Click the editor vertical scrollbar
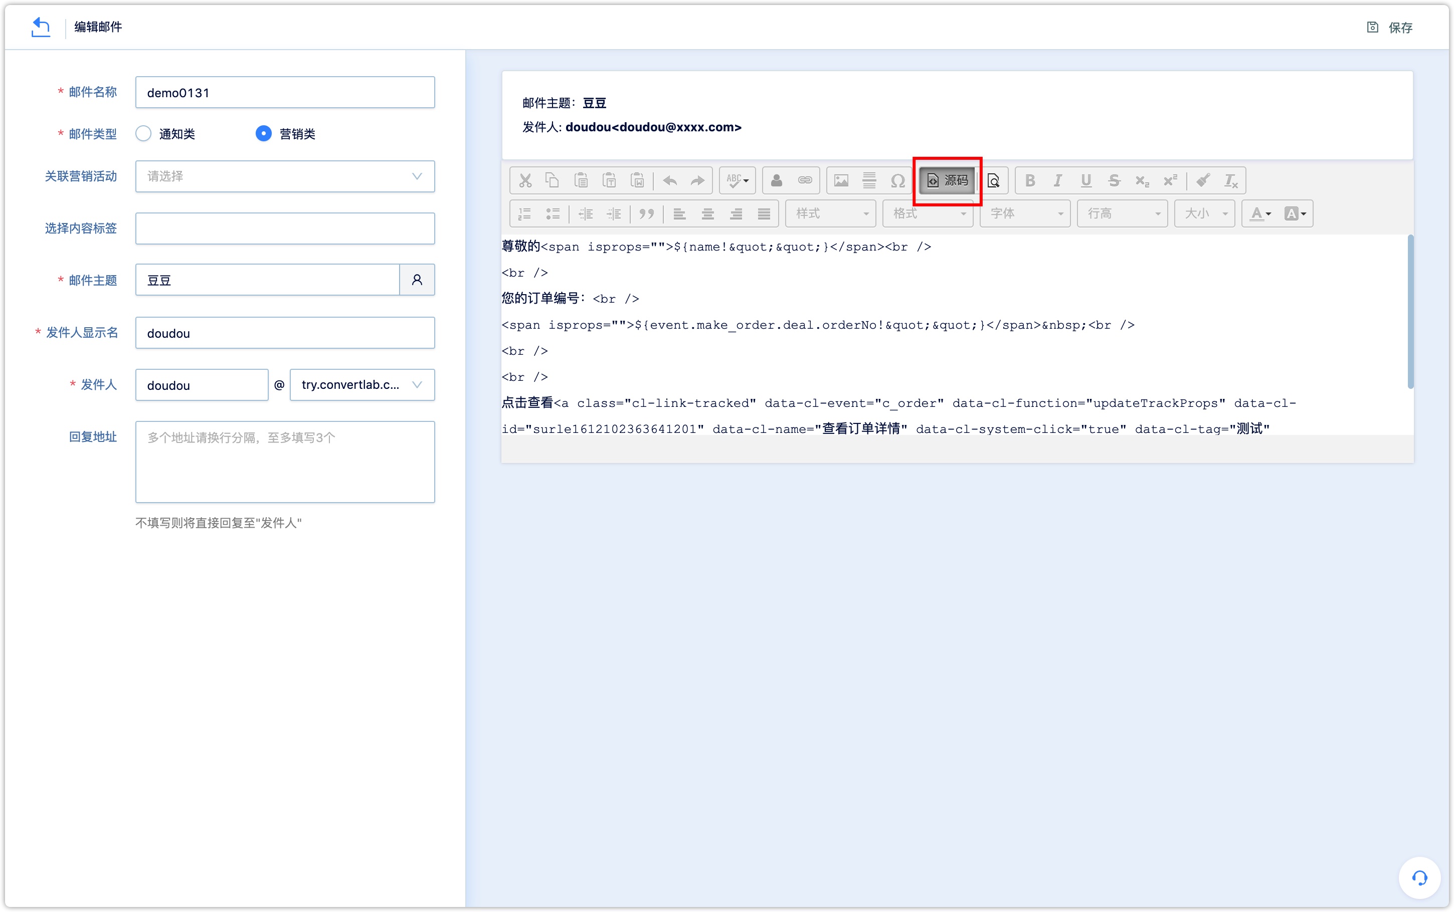The width and height of the screenshot is (1454, 912). pyautogui.click(x=1410, y=313)
